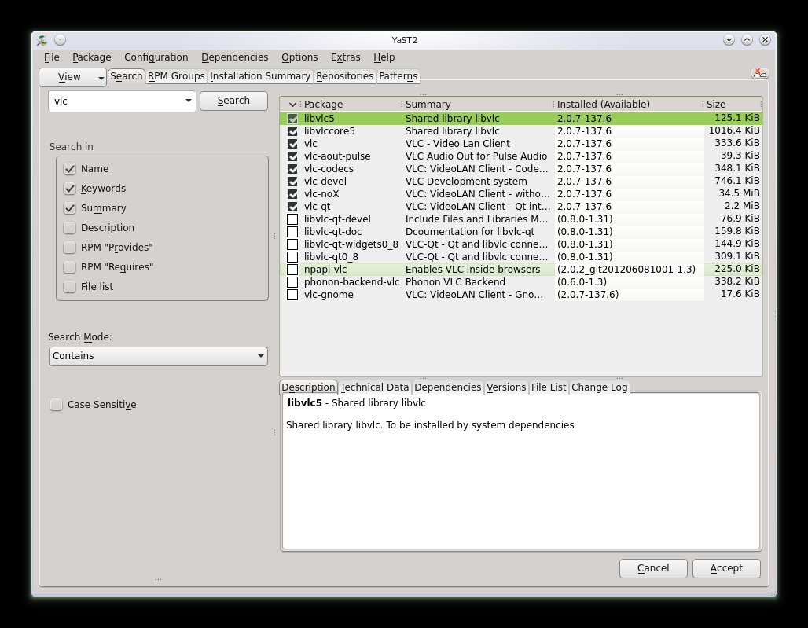Select the libvlc-qt0_8 package name
Viewport: 808px width, 628px height.
331,257
